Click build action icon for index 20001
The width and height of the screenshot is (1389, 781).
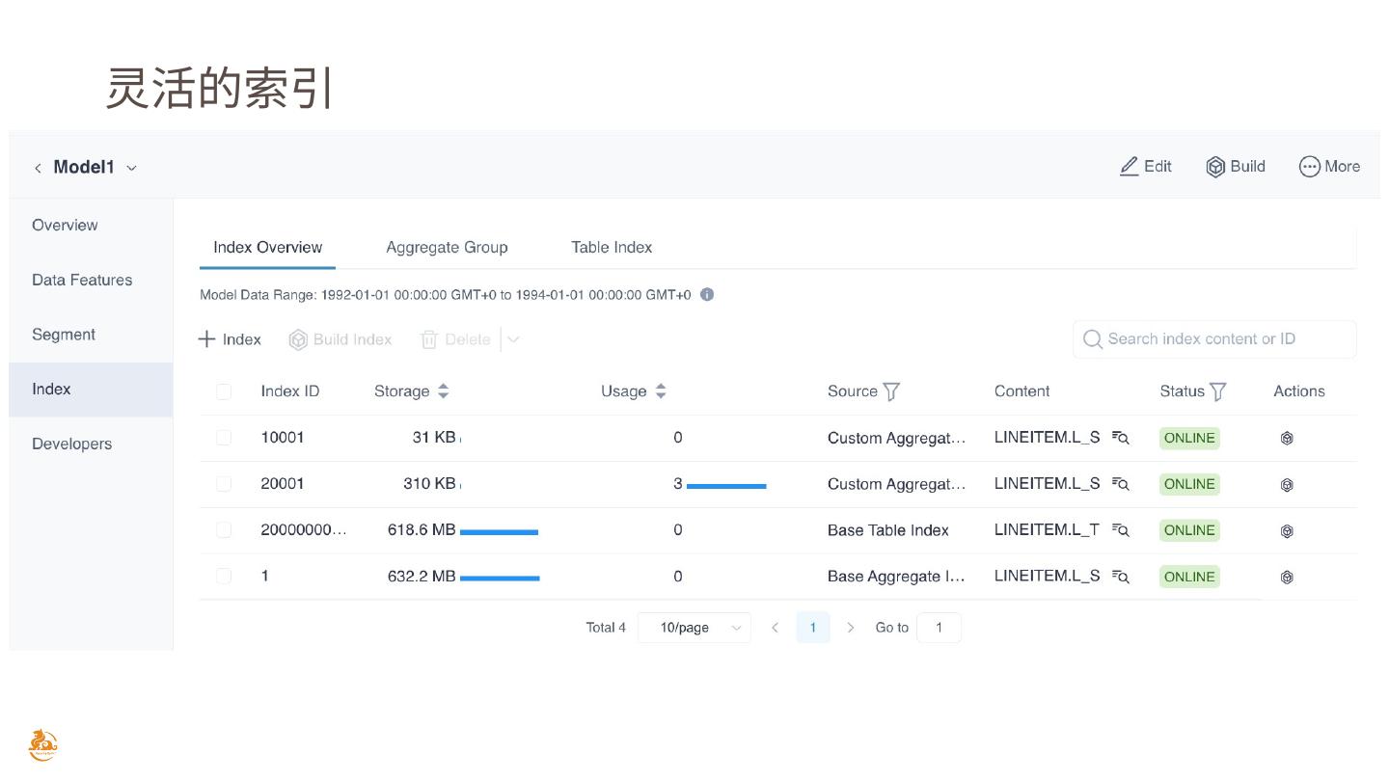point(1287,485)
